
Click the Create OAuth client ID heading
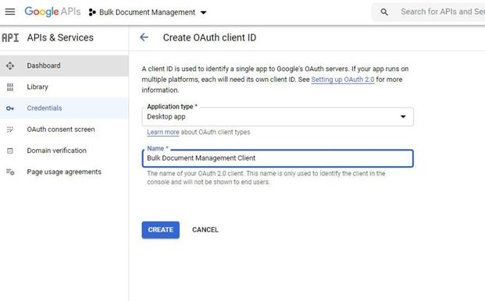click(209, 37)
